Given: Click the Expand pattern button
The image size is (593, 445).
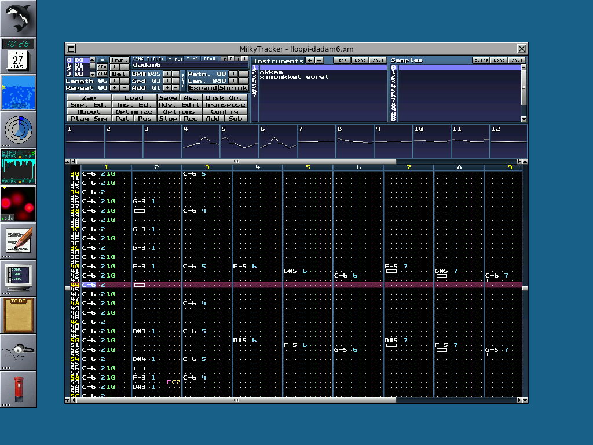Looking at the screenshot, I should coord(203,88).
